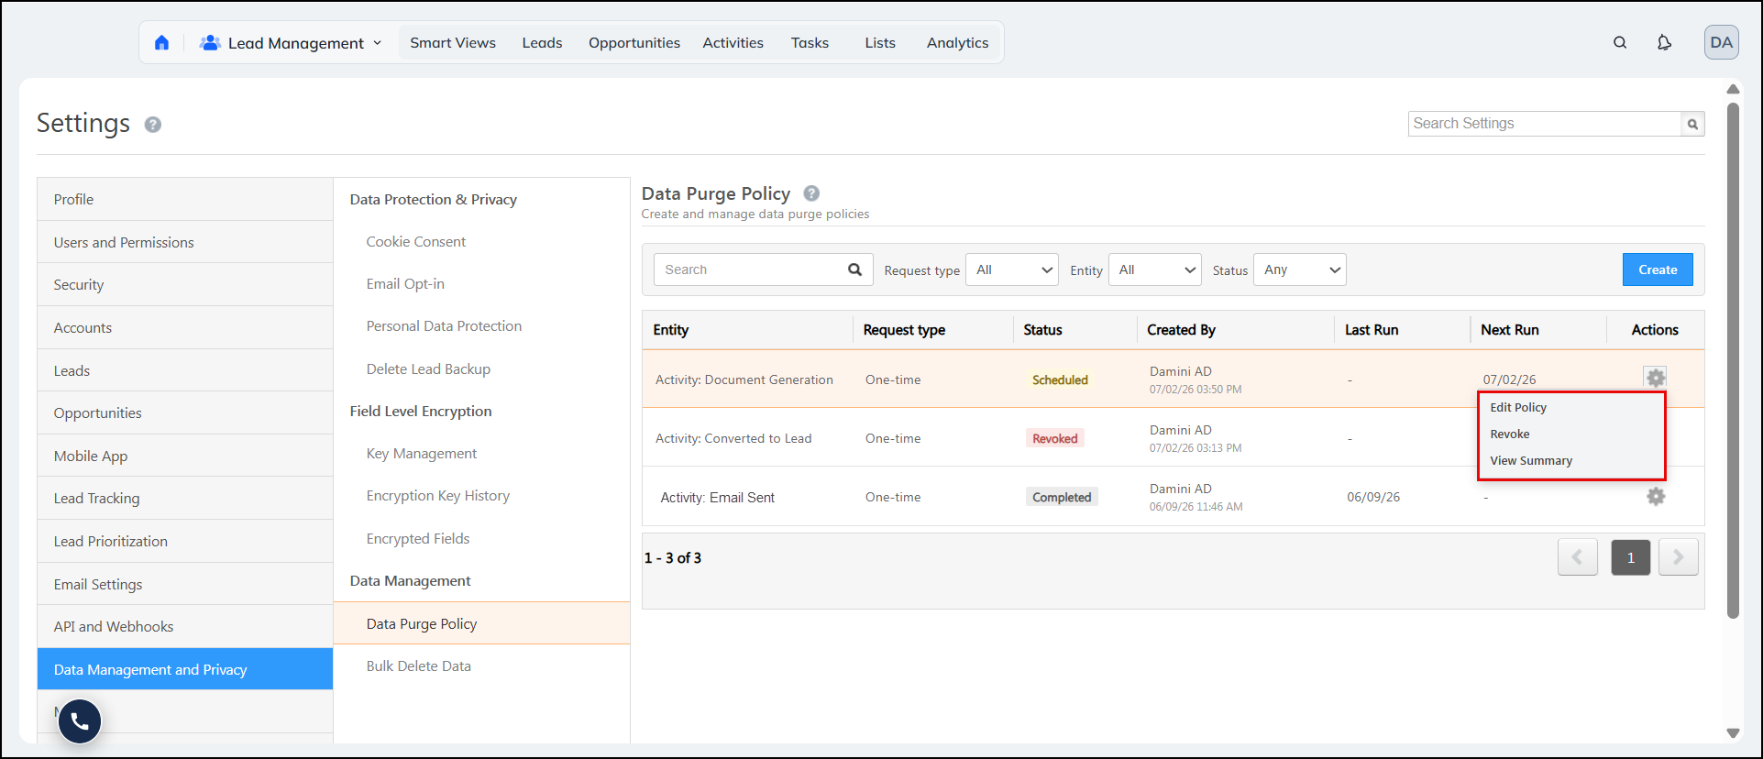This screenshot has height=759, width=1763.
Task: Open the Tasks tab
Action: (x=810, y=43)
